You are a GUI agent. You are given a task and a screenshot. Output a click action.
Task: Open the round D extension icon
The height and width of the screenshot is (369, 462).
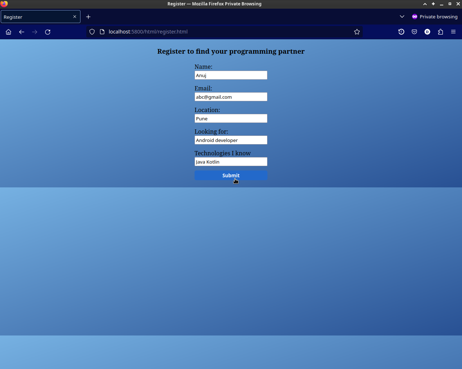click(x=427, y=32)
